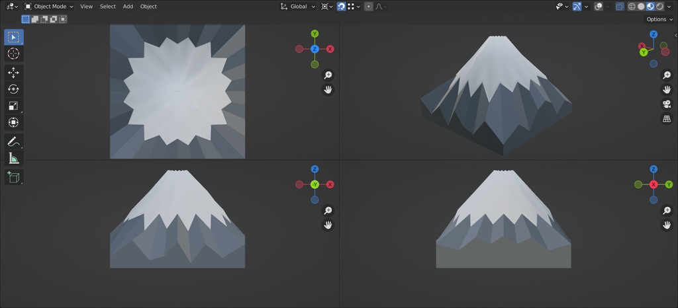
Task: Toggle snapping magnet
Action: 341,7
